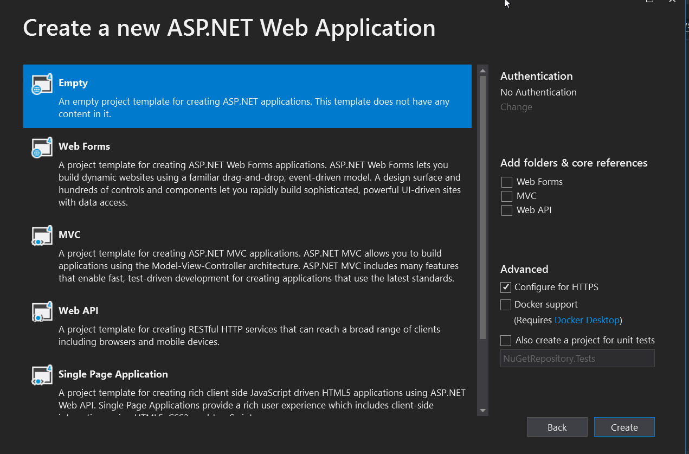
Task: Enable Docker support checkbox
Action: [x=506, y=305]
